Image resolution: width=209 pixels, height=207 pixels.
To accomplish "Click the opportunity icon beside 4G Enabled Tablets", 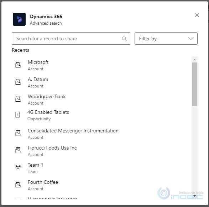I will point(18,115).
